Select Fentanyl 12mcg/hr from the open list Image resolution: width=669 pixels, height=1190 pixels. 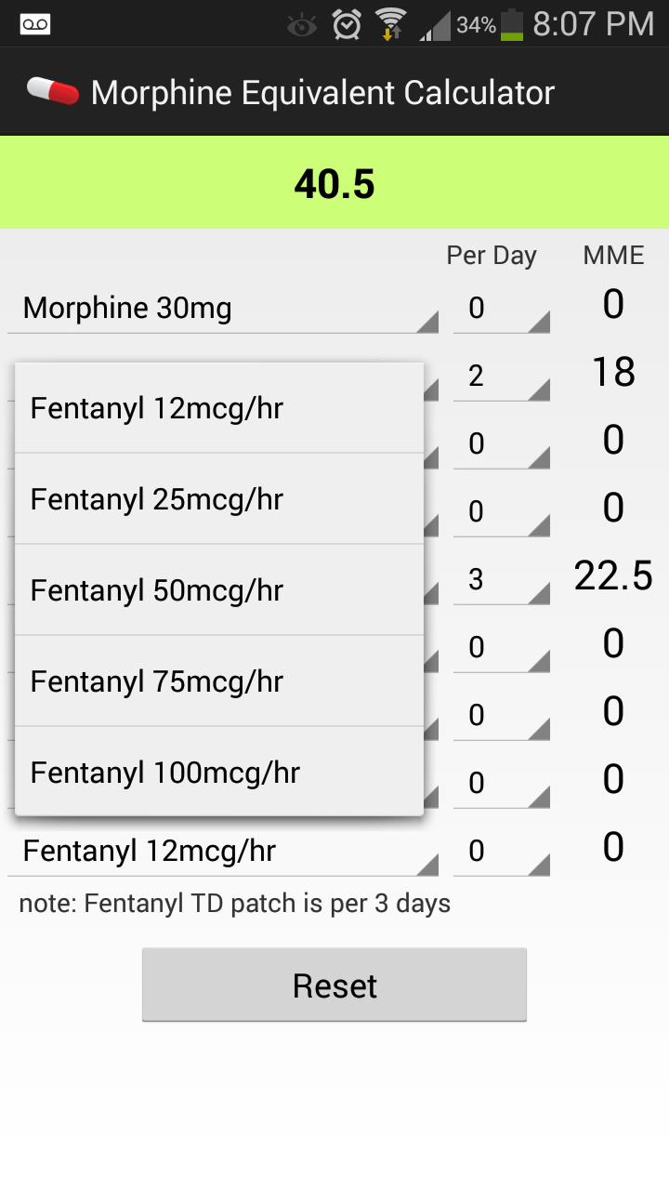pyautogui.click(x=219, y=408)
